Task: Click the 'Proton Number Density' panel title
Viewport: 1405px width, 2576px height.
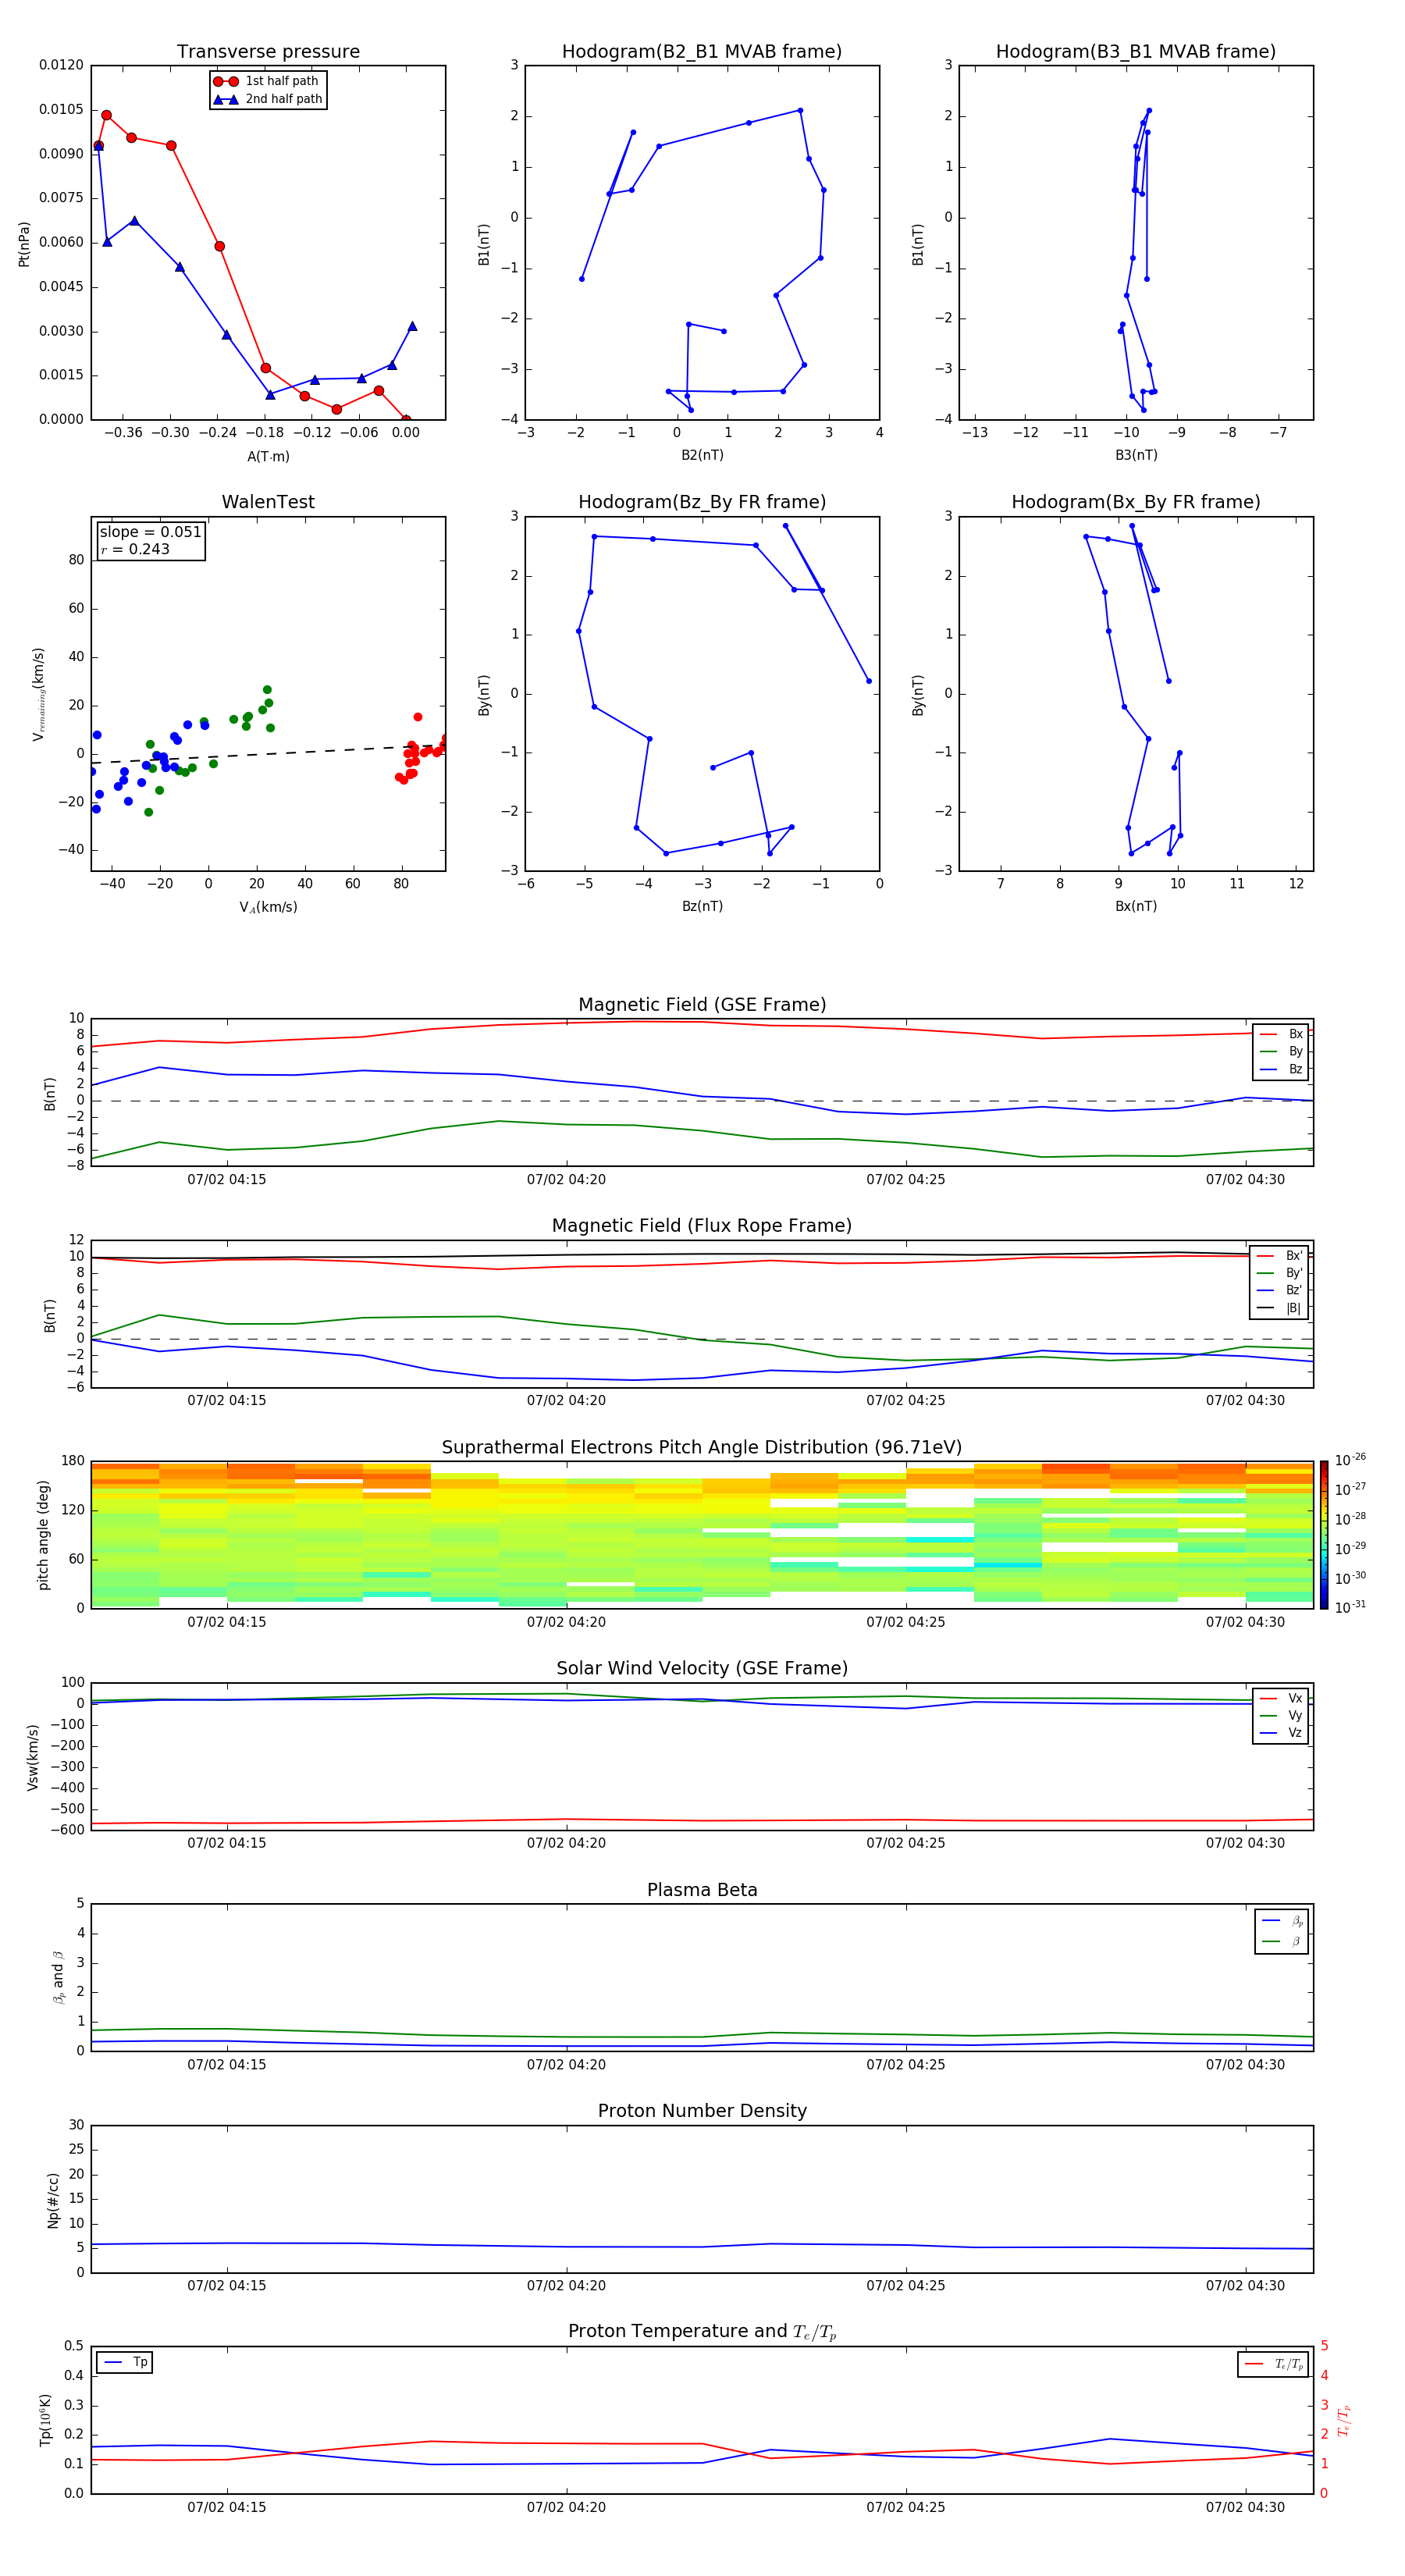Action: click(702, 2111)
